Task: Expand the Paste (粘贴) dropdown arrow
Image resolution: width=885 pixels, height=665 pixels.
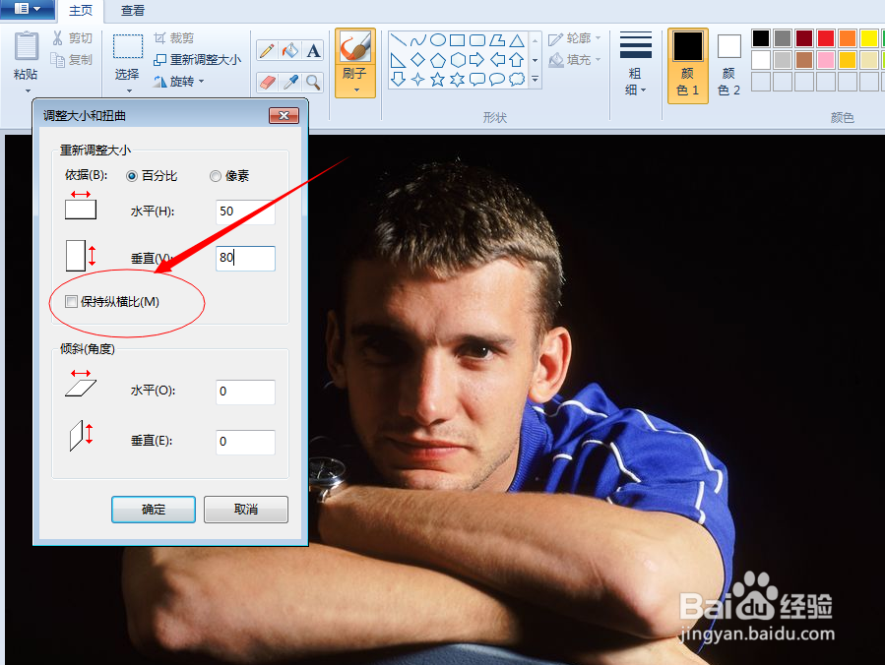Action: pos(28,91)
